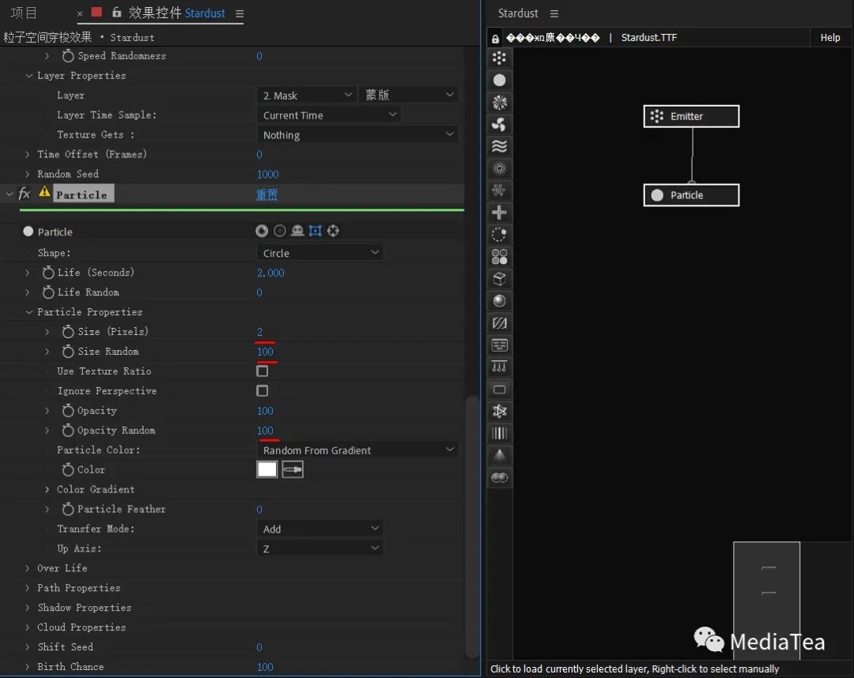This screenshot has width=854, height=678.
Task: Click the hanging-pendulums icon in toolbar
Action: (499, 367)
